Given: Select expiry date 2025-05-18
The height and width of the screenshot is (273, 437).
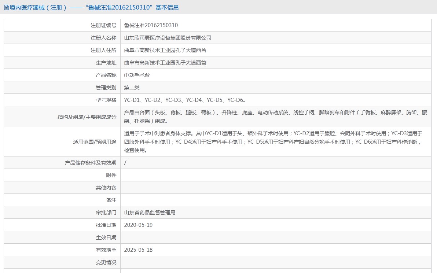Looking at the screenshot, I should click(x=138, y=250).
